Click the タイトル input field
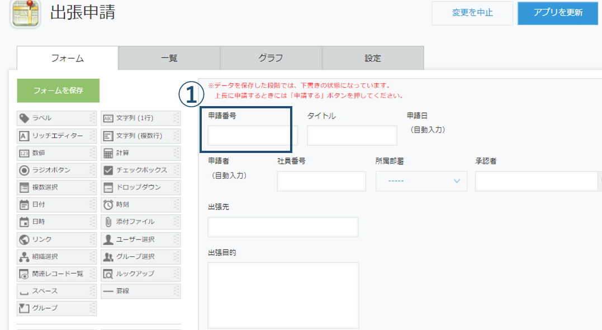 (x=352, y=136)
